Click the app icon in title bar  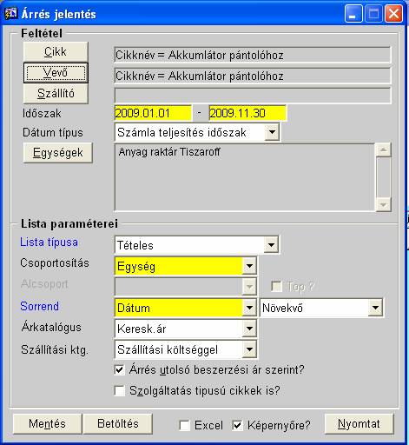[x=10, y=13]
